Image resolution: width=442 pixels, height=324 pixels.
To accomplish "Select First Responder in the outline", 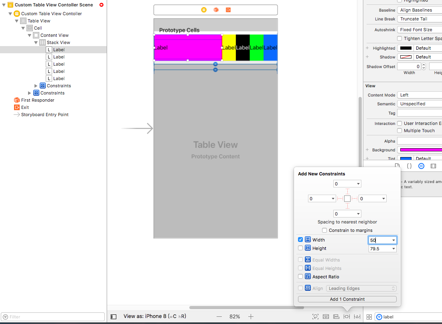I will click(x=37, y=100).
